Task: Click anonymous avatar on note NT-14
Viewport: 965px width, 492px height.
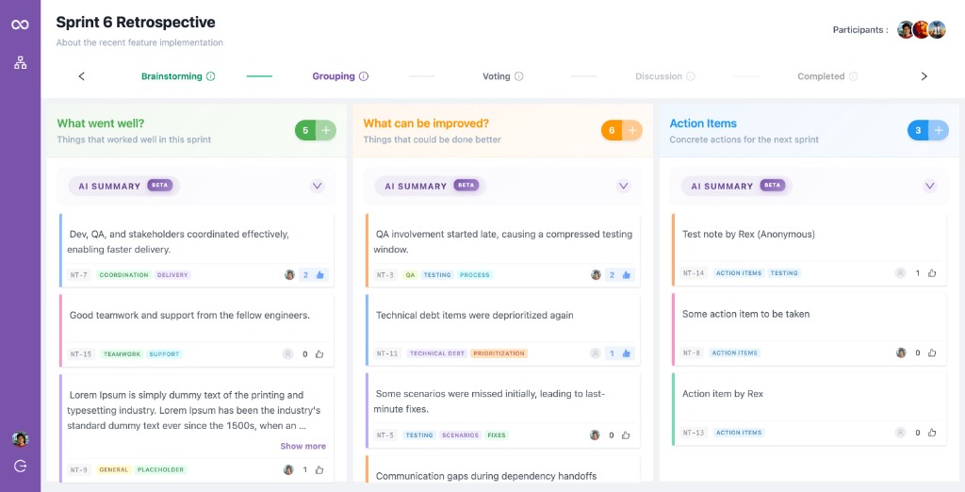Action: click(x=900, y=272)
